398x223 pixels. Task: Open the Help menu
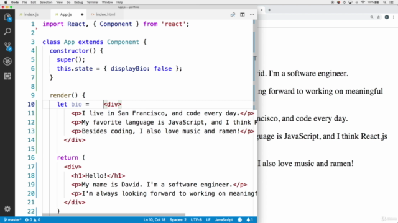[x=119, y=2]
